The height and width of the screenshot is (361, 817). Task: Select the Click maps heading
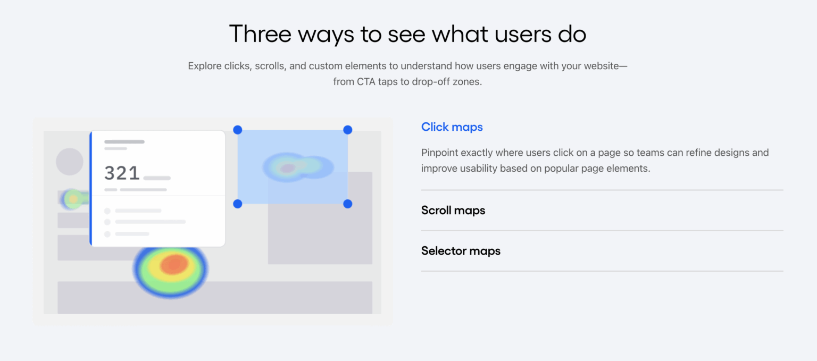click(x=452, y=127)
